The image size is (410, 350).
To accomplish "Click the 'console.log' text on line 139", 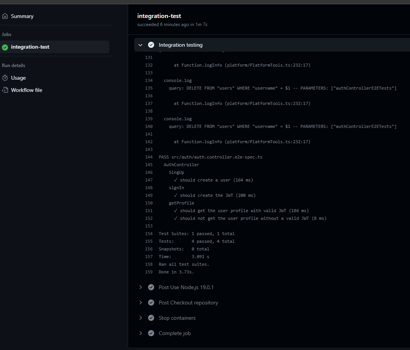I will click(x=178, y=119).
